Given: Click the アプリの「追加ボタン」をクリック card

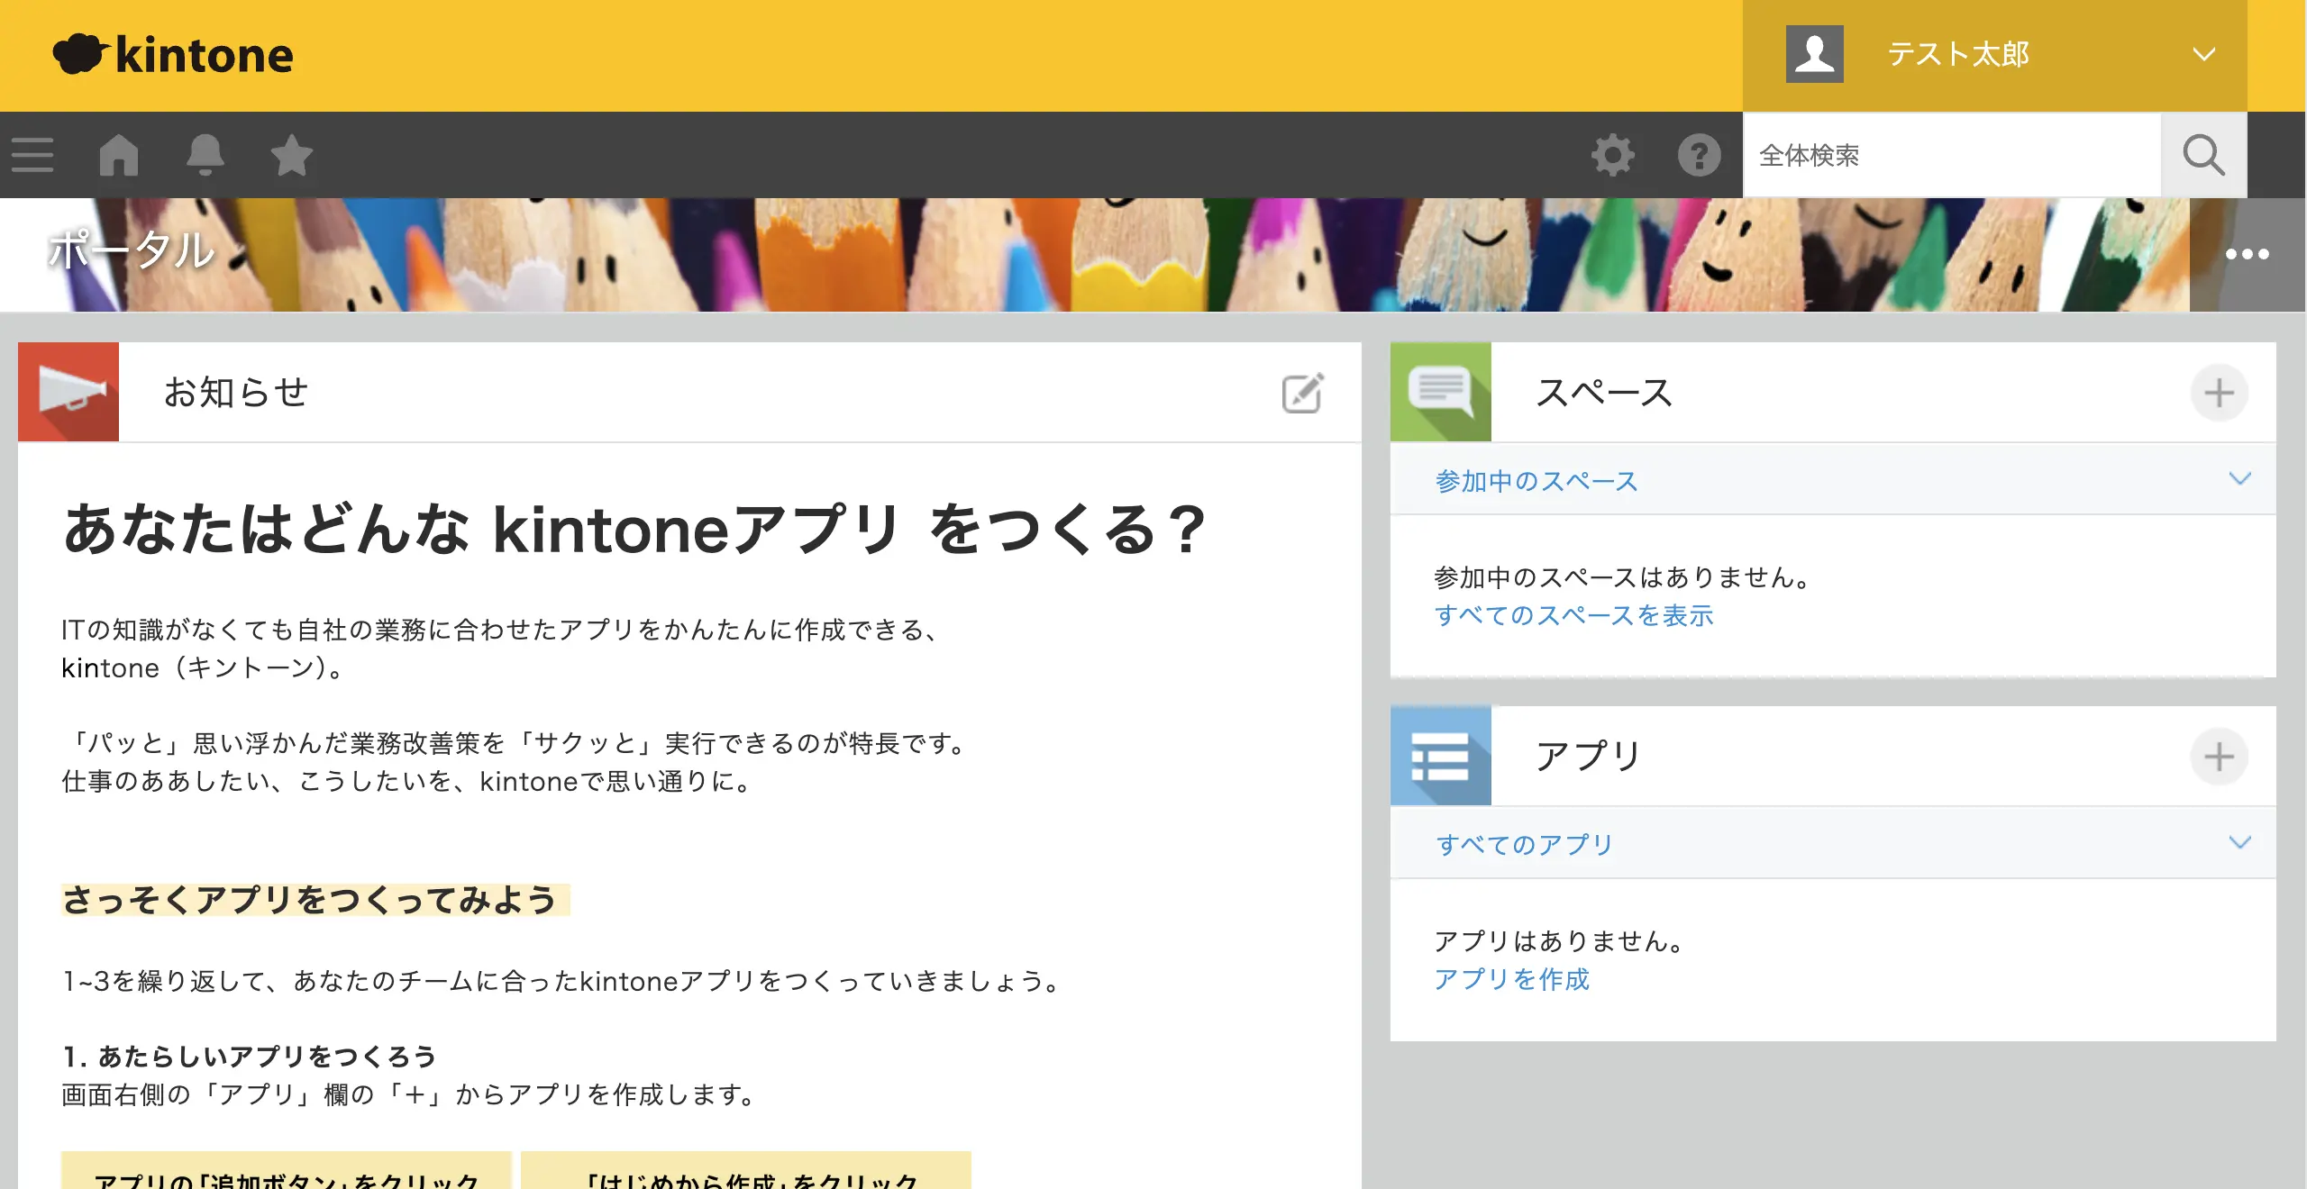Looking at the screenshot, I should point(287,1170).
